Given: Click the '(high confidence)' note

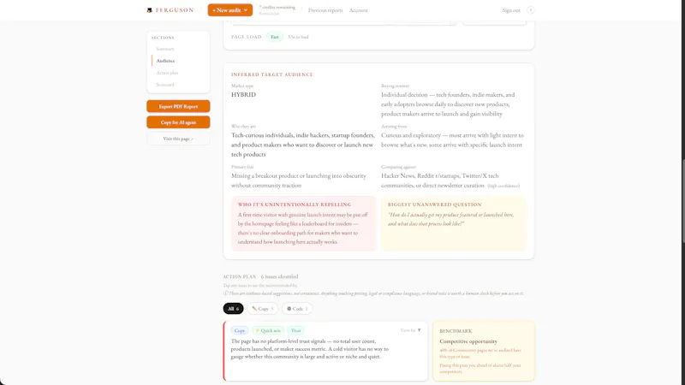Looking at the screenshot, I should [x=503, y=186].
